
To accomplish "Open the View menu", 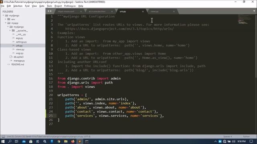I will (34, 6).
